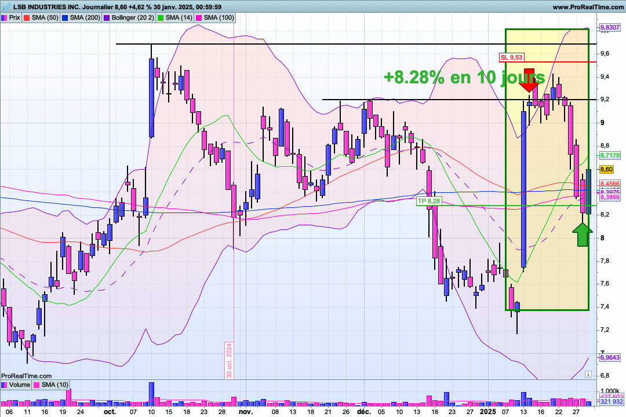Screen dimensions: 626x417
Task: Click the 2025 year label on time axis
Action: pyautogui.click(x=488, y=412)
